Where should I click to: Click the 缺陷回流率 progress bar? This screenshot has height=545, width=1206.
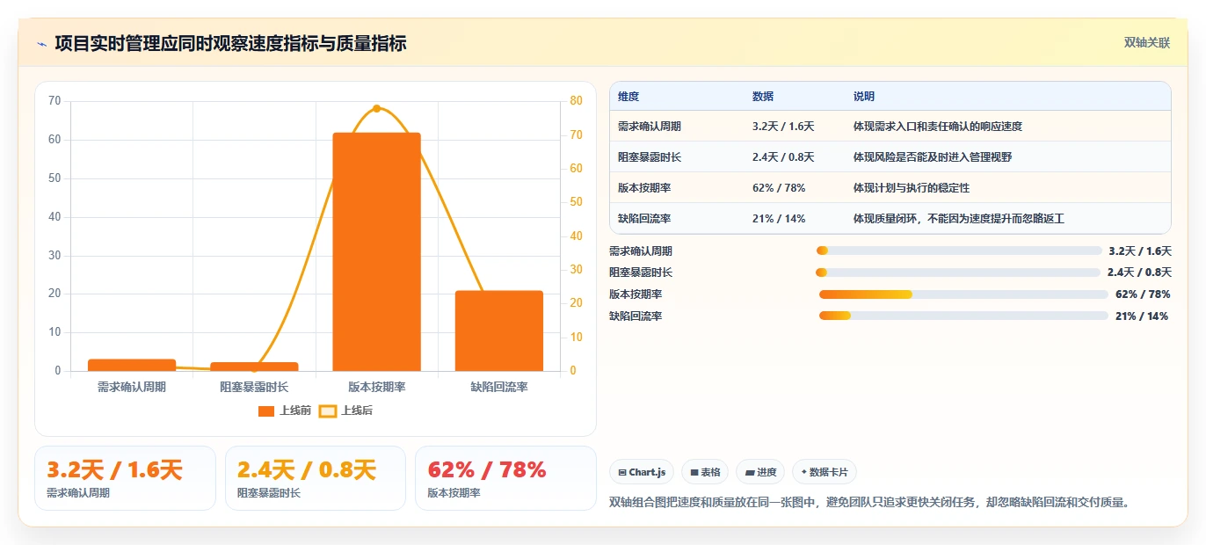click(963, 316)
